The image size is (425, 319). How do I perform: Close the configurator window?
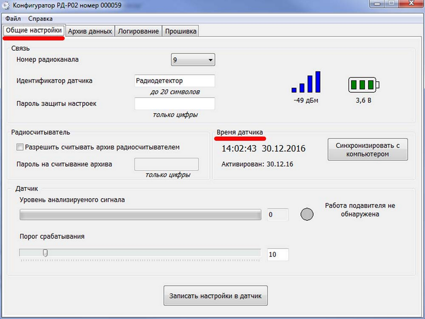(x=412, y=3)
